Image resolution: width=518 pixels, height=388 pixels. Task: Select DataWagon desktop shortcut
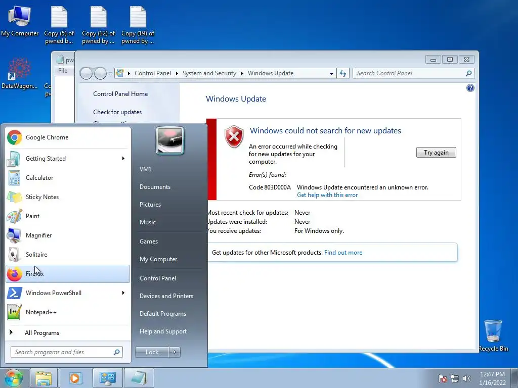pyautogui.click(x=20, y=73)
